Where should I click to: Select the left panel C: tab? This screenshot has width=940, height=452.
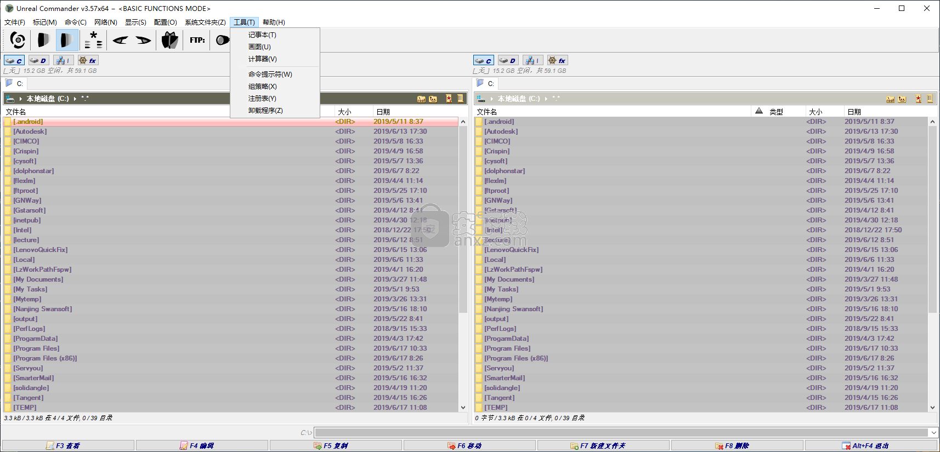(15, 83)
